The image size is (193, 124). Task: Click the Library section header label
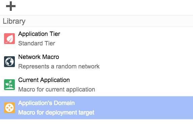pos(14,21)
